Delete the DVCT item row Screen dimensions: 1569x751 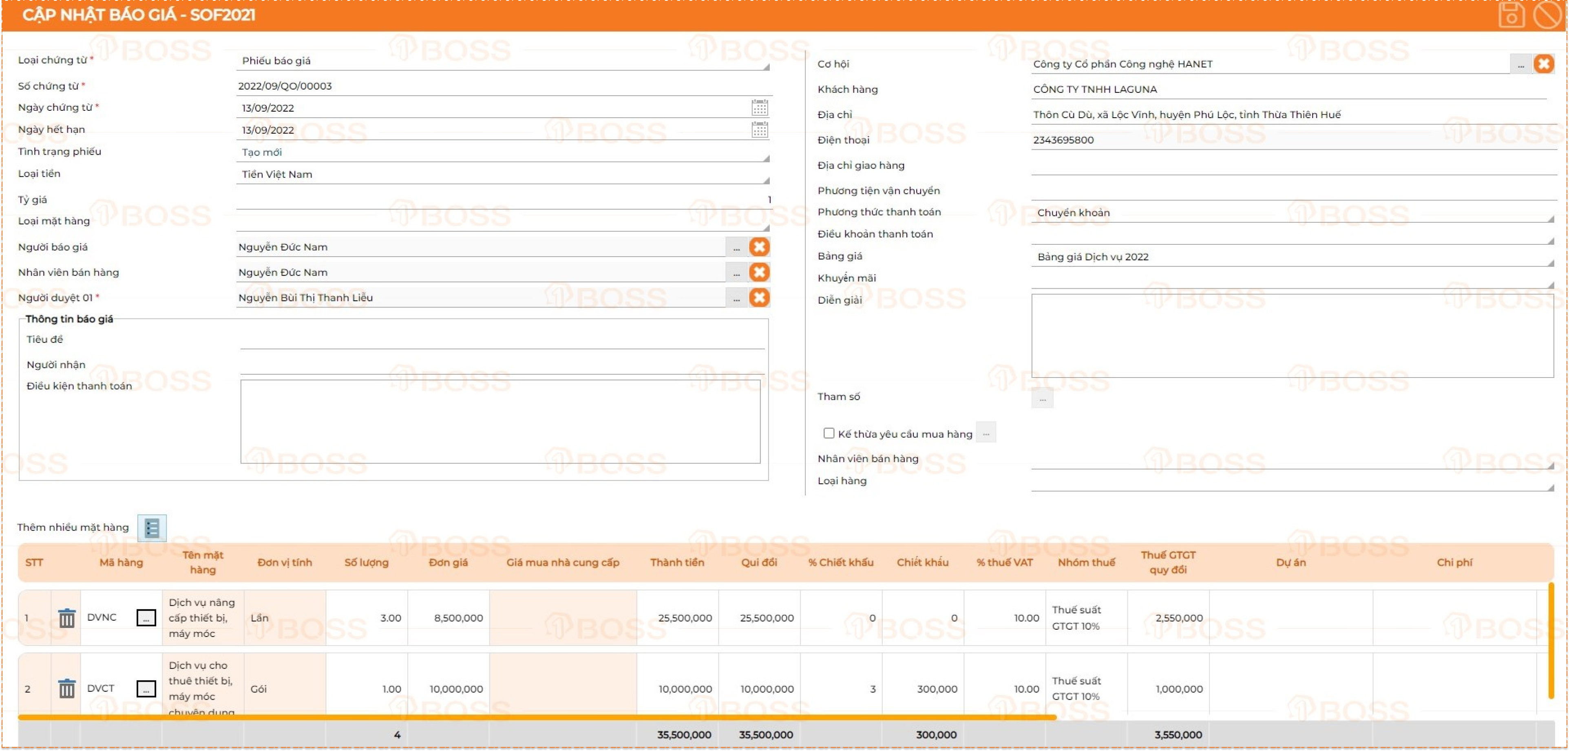coord(66,689)
